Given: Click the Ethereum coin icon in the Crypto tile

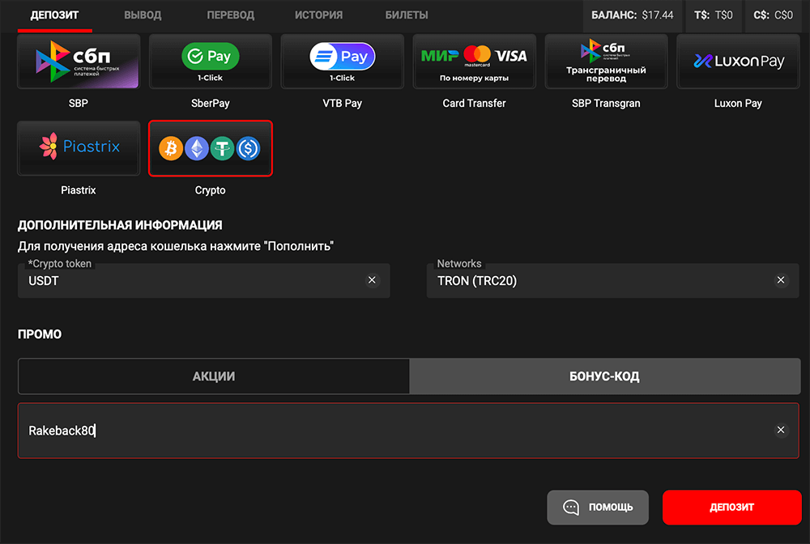Looking at the screenshot, I should tap(197, 149).
